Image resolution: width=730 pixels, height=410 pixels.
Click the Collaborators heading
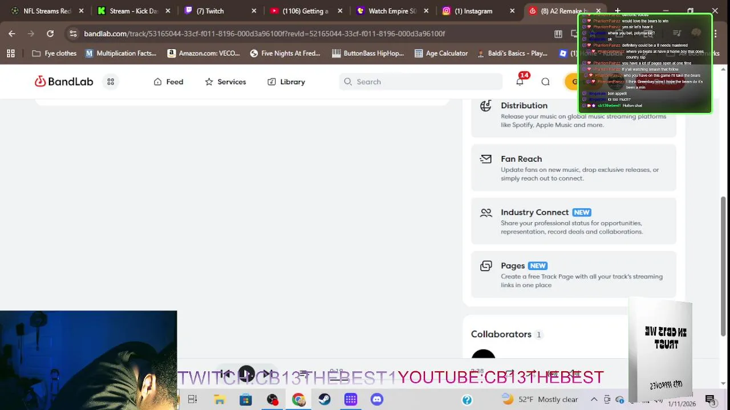click(501, 334)
